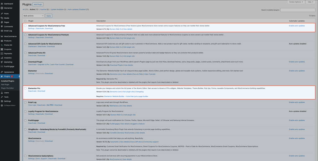Tick the Advanced Promo Kit checkbox

click(x=25, y=53)
